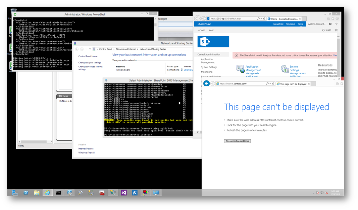Click Up arrow in Network and Sharing Center
This screenshot has height=210, width=358.
pyautogui.click(x=90, y=49)
